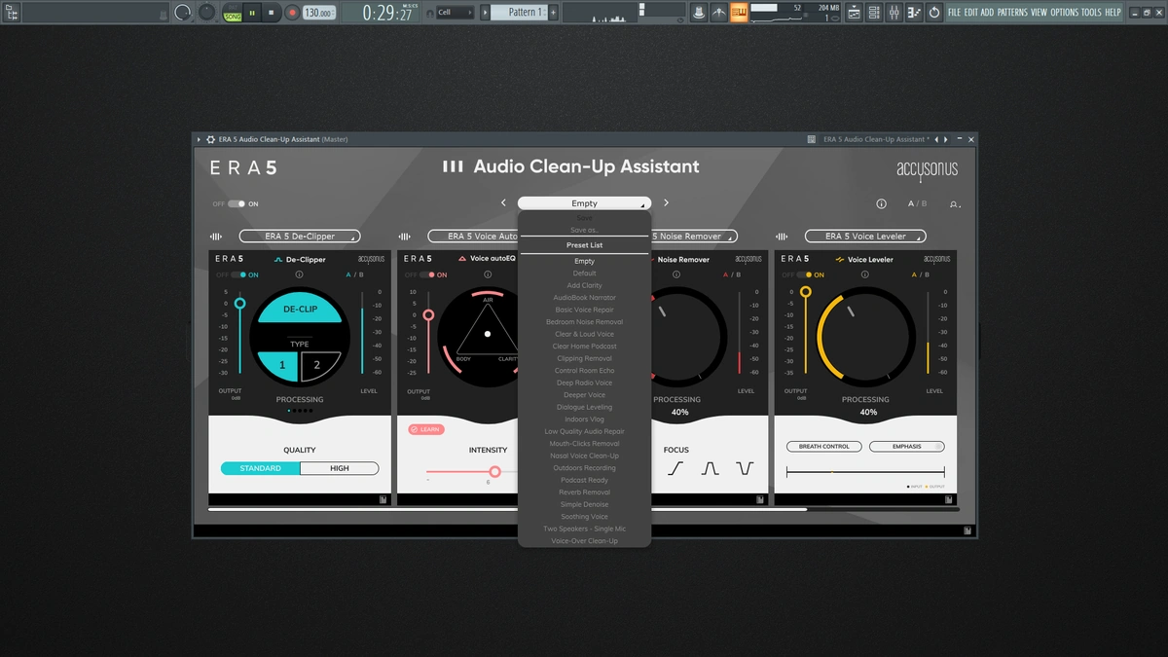The image size is (1168, 657).
Task: Select De-Clipper type 1
Action: pyautogui.click(x=279, y=365)
